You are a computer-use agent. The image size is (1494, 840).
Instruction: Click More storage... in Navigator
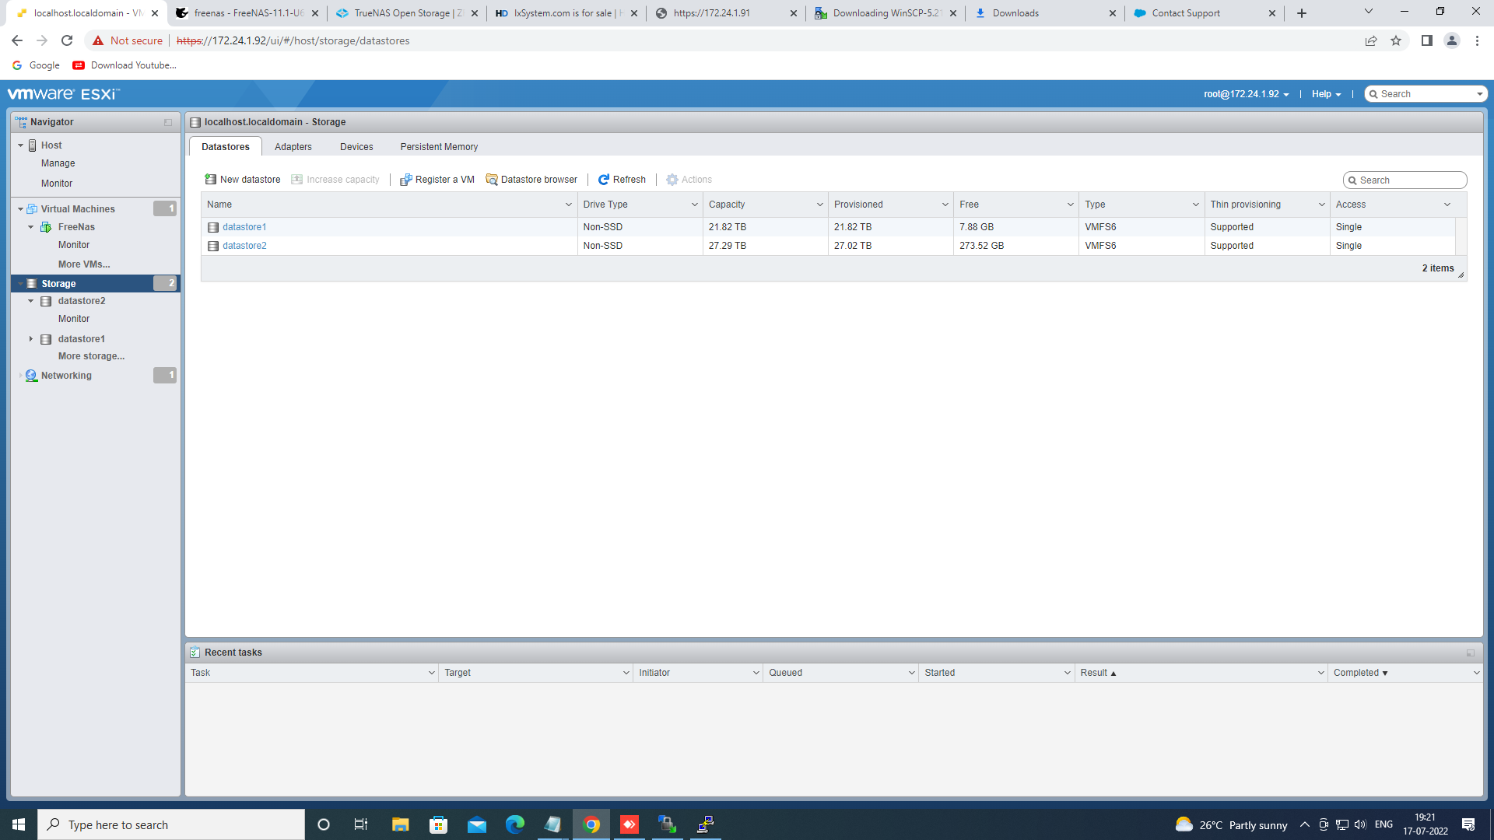pos(91,356)
